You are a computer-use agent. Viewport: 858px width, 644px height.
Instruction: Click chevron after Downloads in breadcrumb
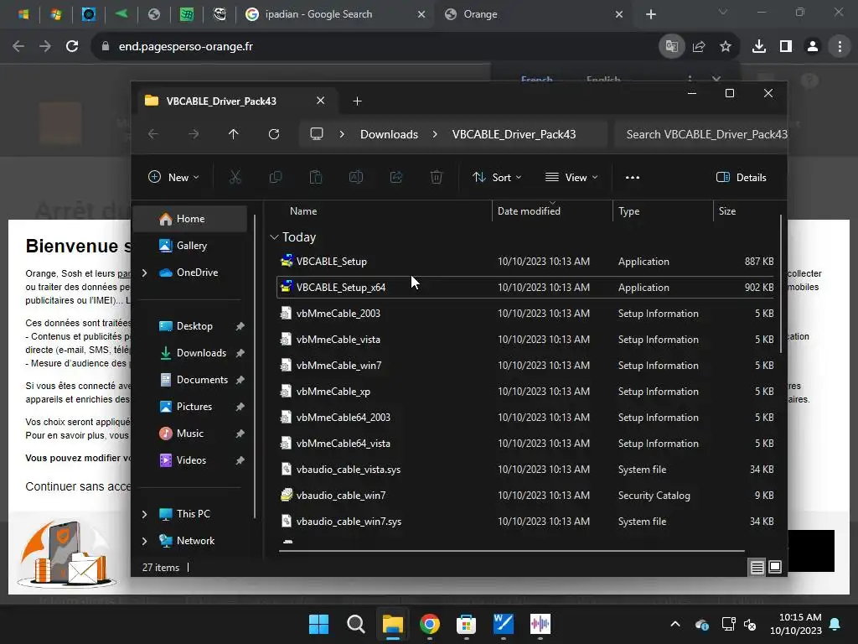[x=435, y=134]
